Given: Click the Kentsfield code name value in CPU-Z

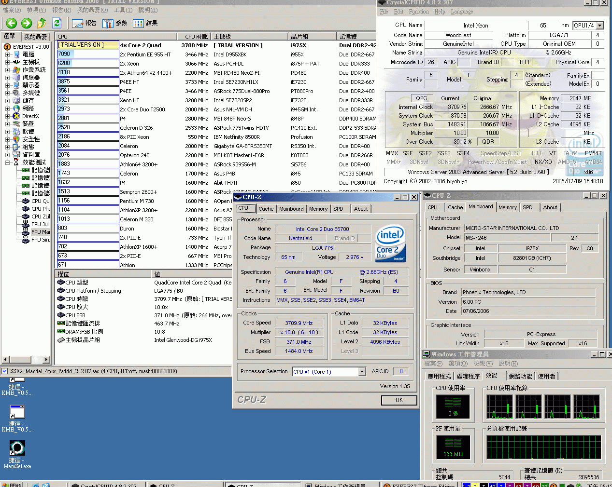Looking at the screenshot, I should click(x=300, y=238).
